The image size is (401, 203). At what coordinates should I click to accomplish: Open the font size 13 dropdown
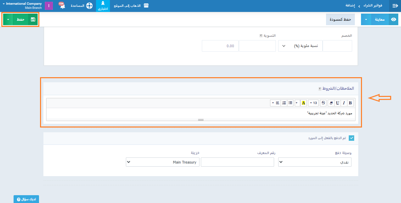(x=313, y=103)
